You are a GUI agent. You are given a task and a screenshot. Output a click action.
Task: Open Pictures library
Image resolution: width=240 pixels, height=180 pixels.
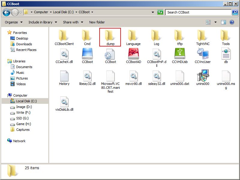click(x=19, y=78)
